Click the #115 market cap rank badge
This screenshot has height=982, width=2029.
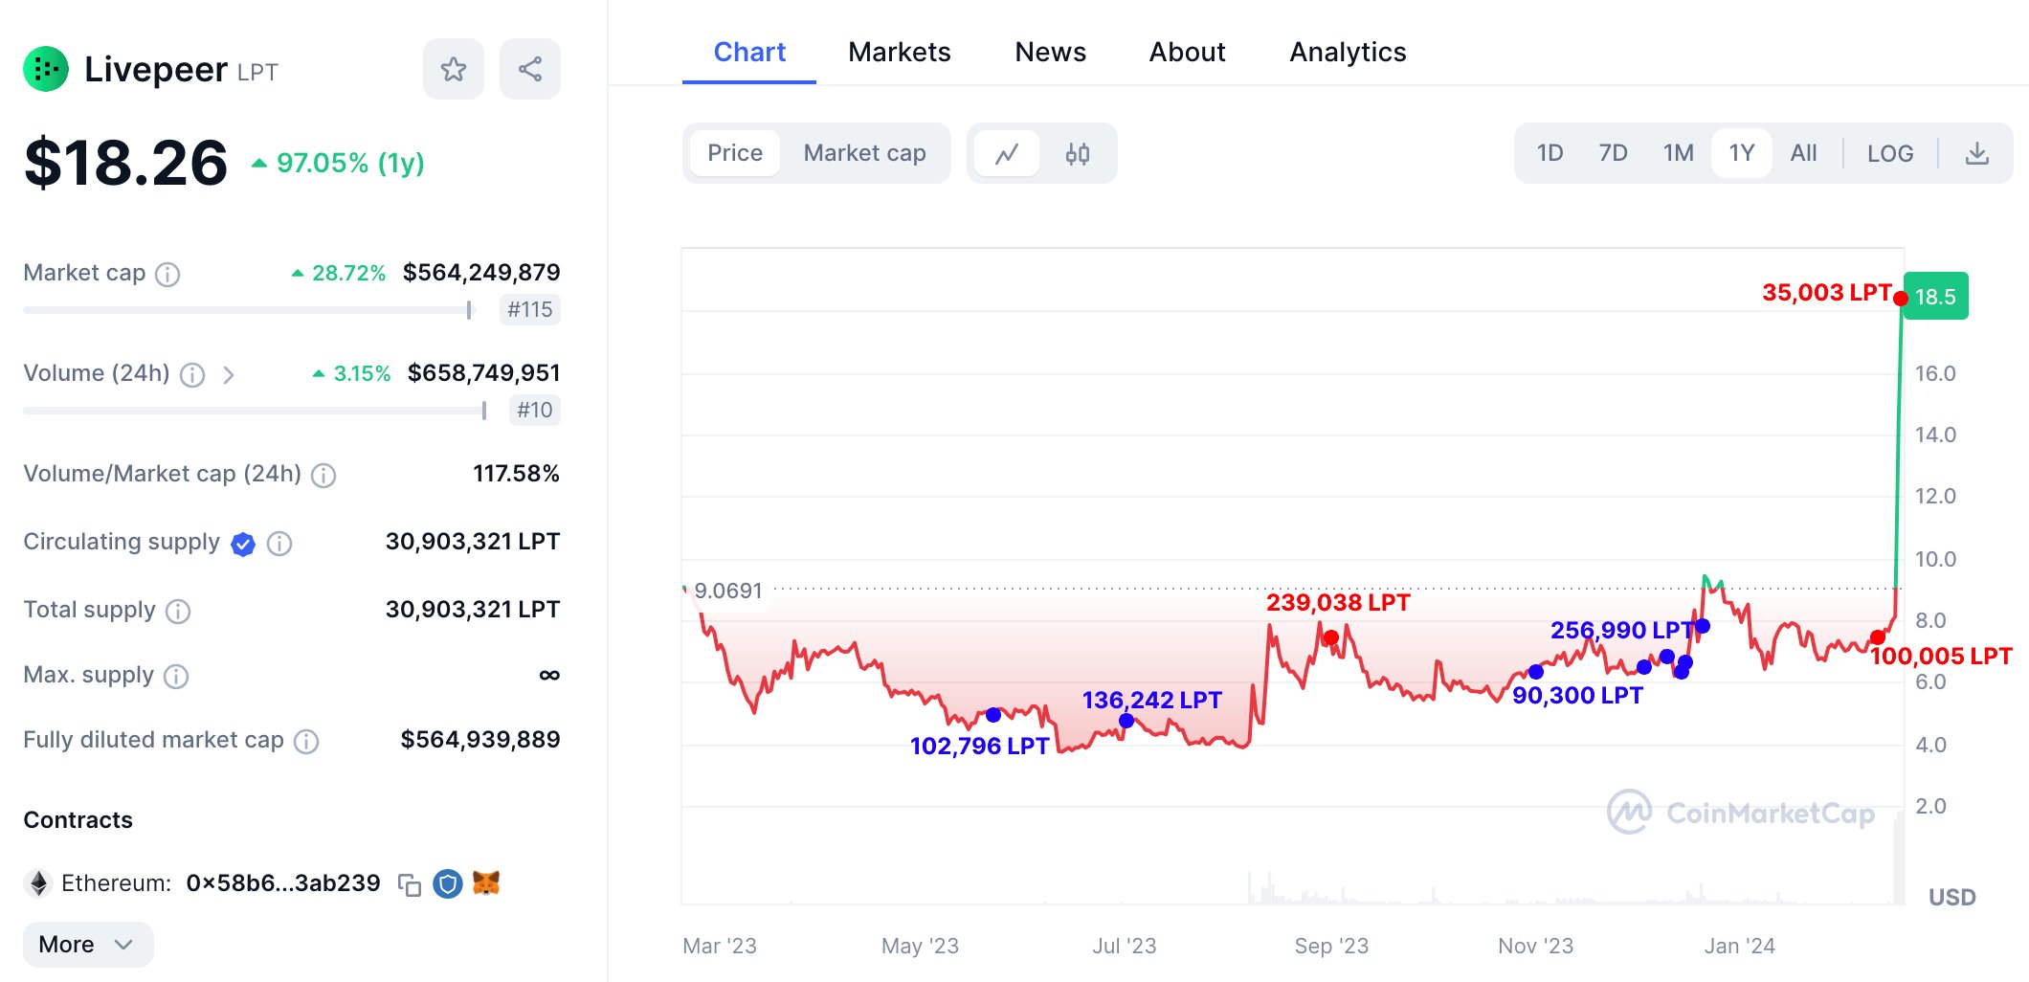click(530, 309)
